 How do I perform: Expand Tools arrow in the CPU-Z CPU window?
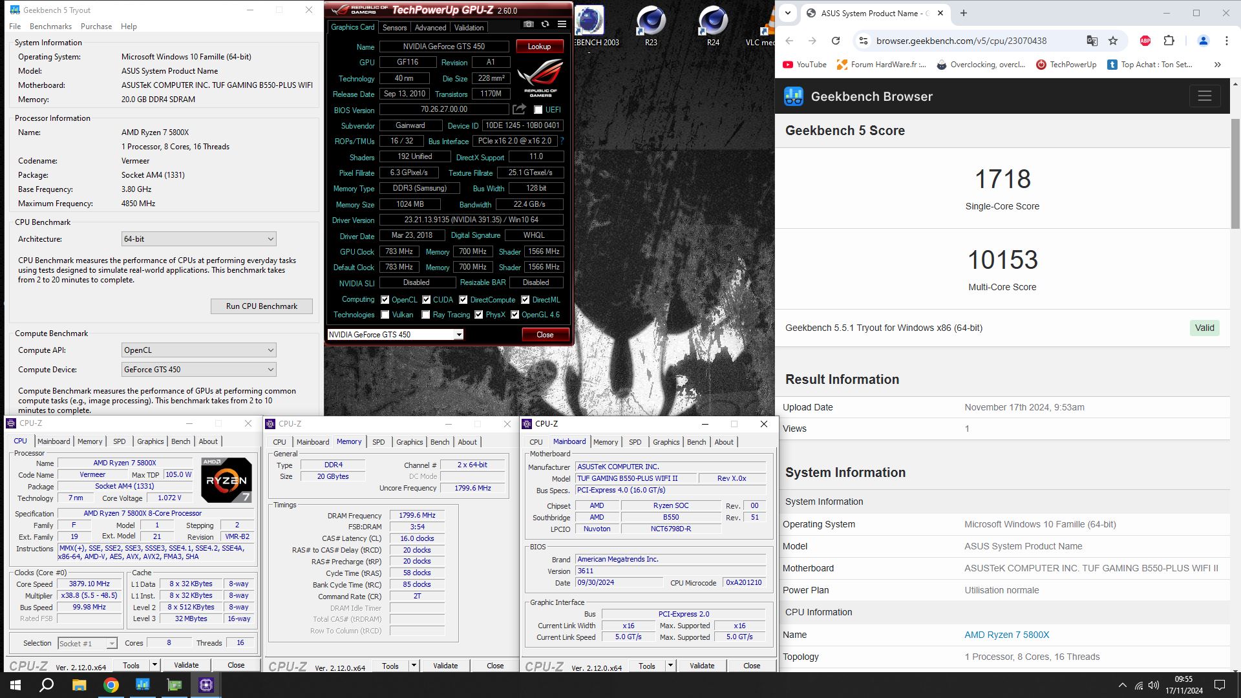154,665
